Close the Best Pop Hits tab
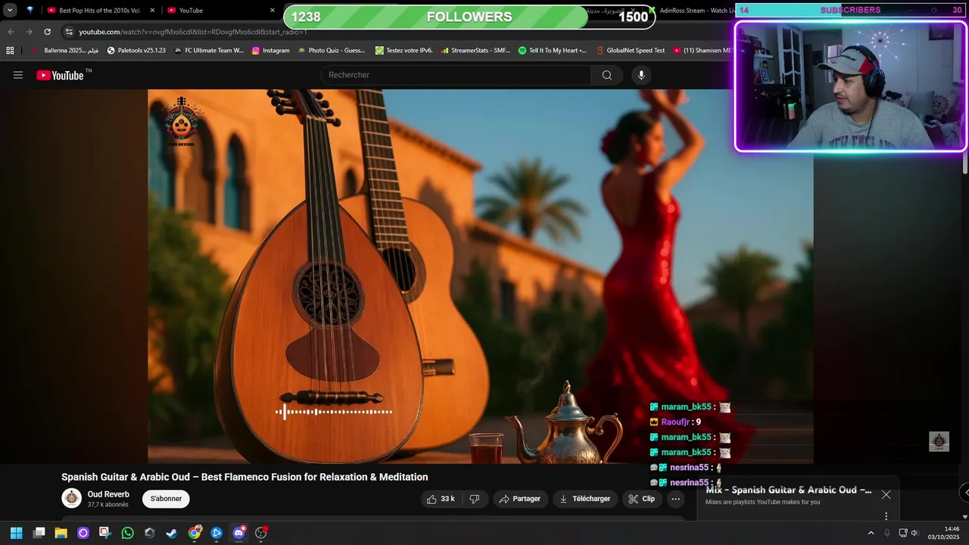969x545 pixels. pos(151,11)
